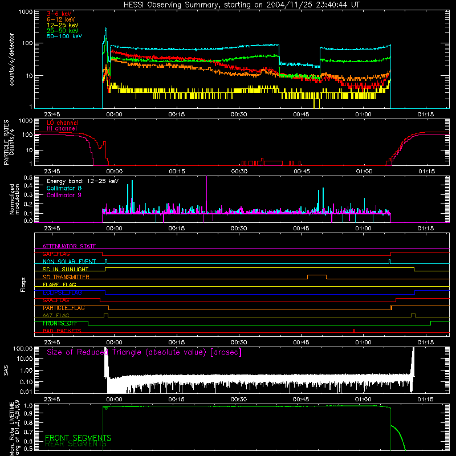Select the AAZ_FLAG label
Image resolution: width=456 pixels, height=456 pixels.
click(56, 315)
